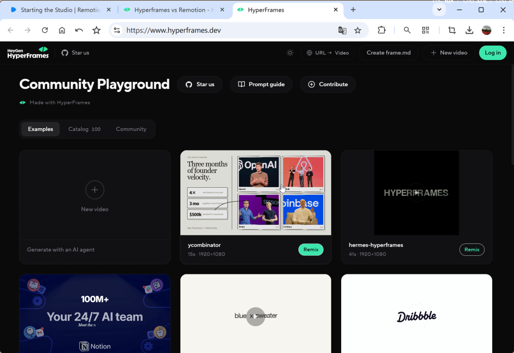Remix the hermes-hyperframes example
514x353 pixels.
472,250
